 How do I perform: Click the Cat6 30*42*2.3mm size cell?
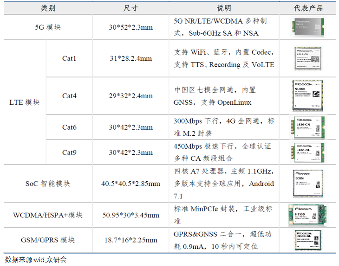coord(130,127)
